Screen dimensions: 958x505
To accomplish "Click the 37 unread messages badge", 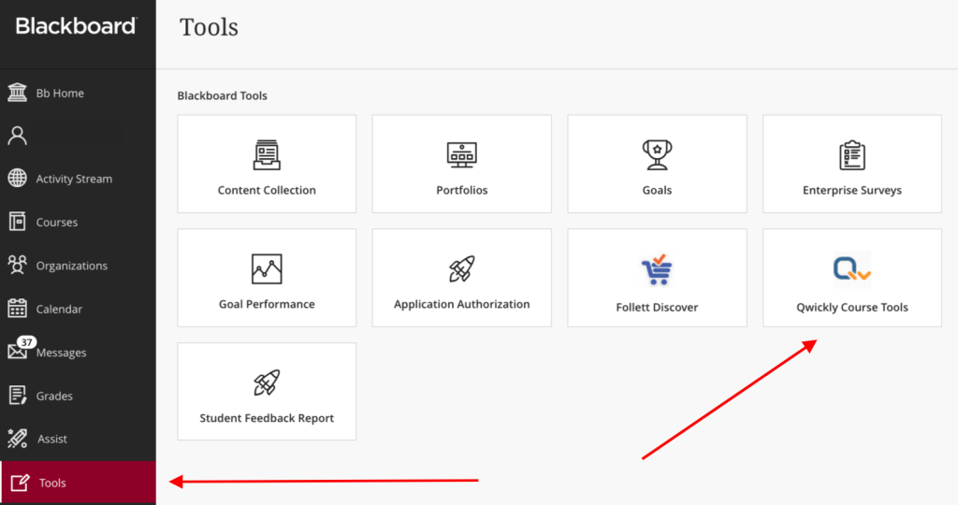I will click(x=26, y=342).
